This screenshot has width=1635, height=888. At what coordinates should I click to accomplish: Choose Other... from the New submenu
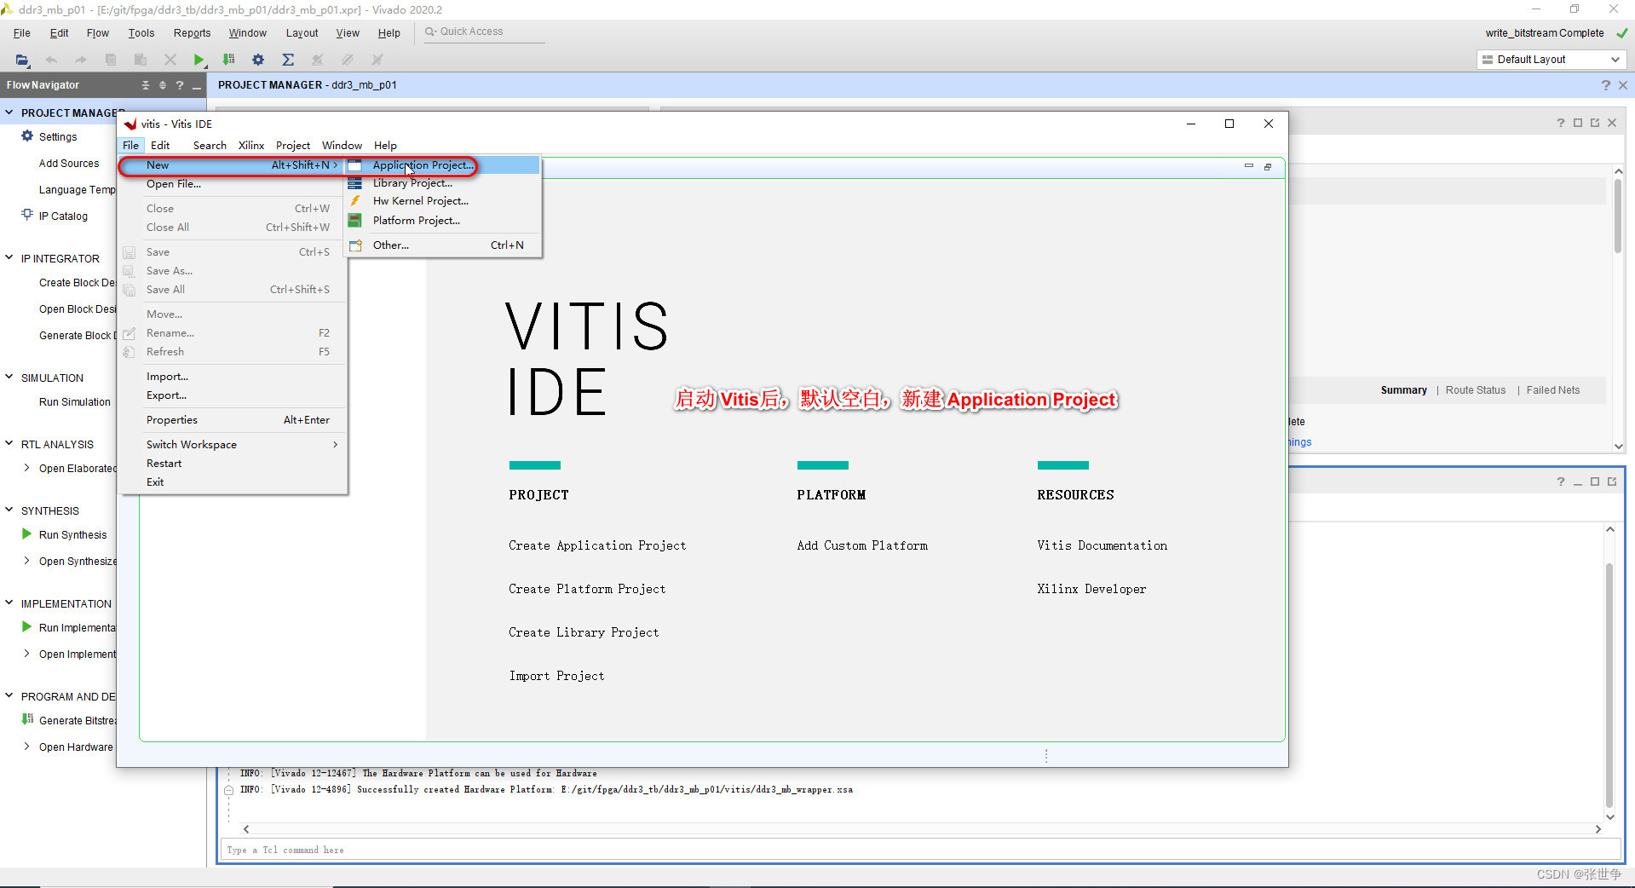[x=390, y=245]
